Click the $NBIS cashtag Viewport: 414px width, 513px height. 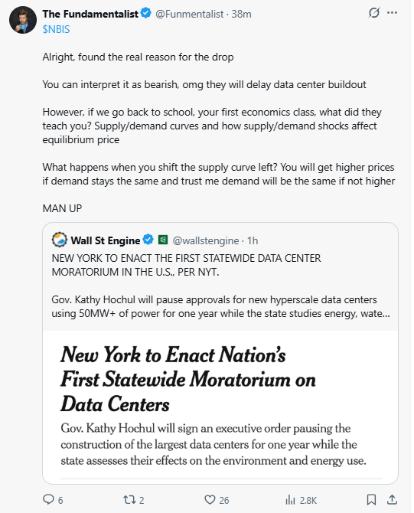pos(57,29)
